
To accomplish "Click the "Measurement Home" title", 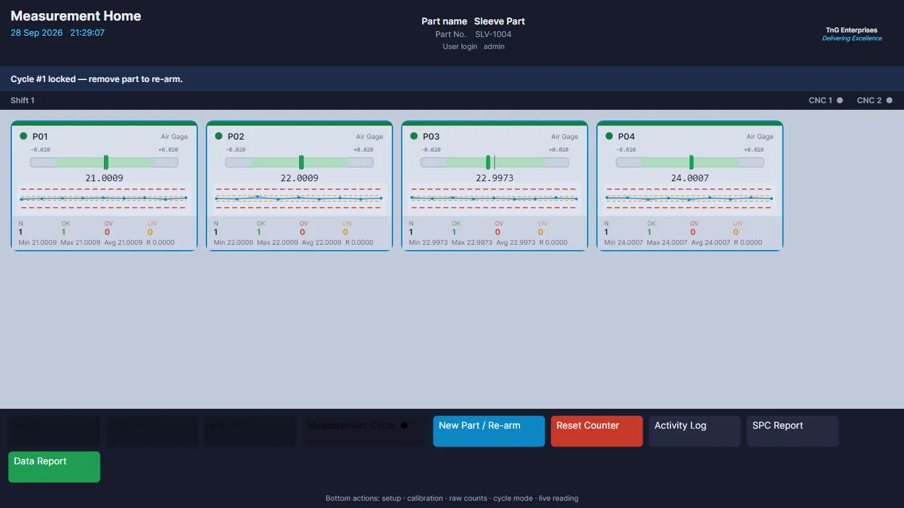I will coord(76,16).
